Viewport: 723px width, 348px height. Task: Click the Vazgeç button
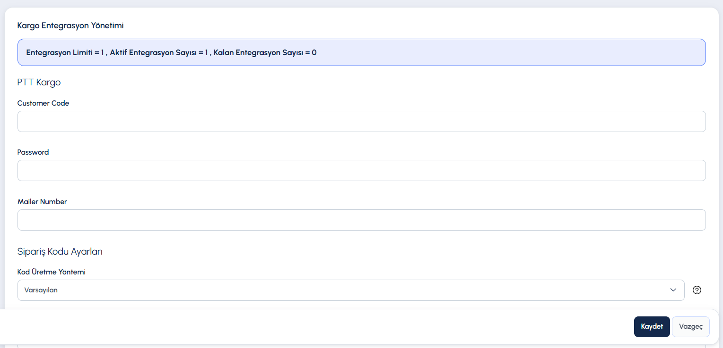click(x=691, y=326)
